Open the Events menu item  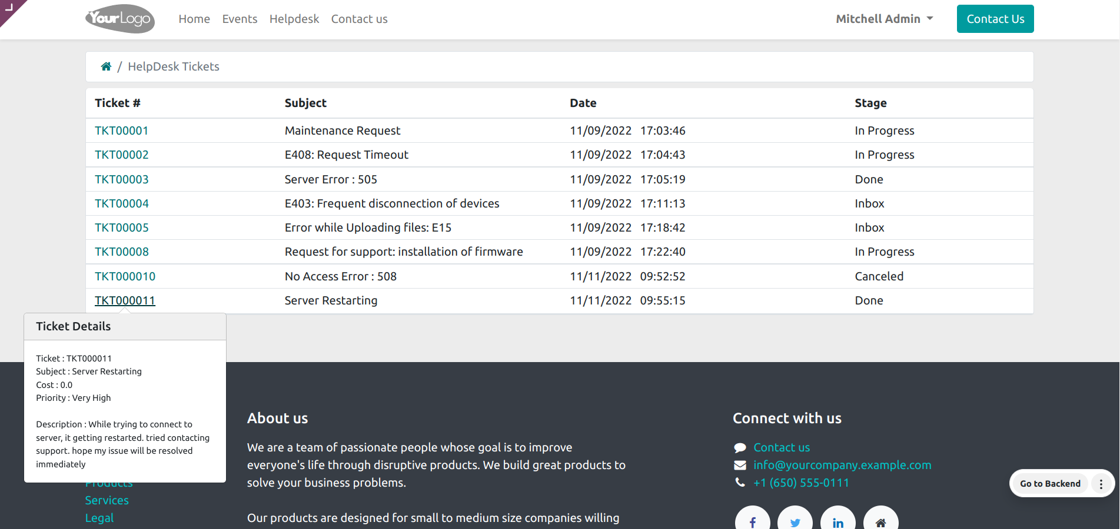pyautogui.click(x=240, y=19)
